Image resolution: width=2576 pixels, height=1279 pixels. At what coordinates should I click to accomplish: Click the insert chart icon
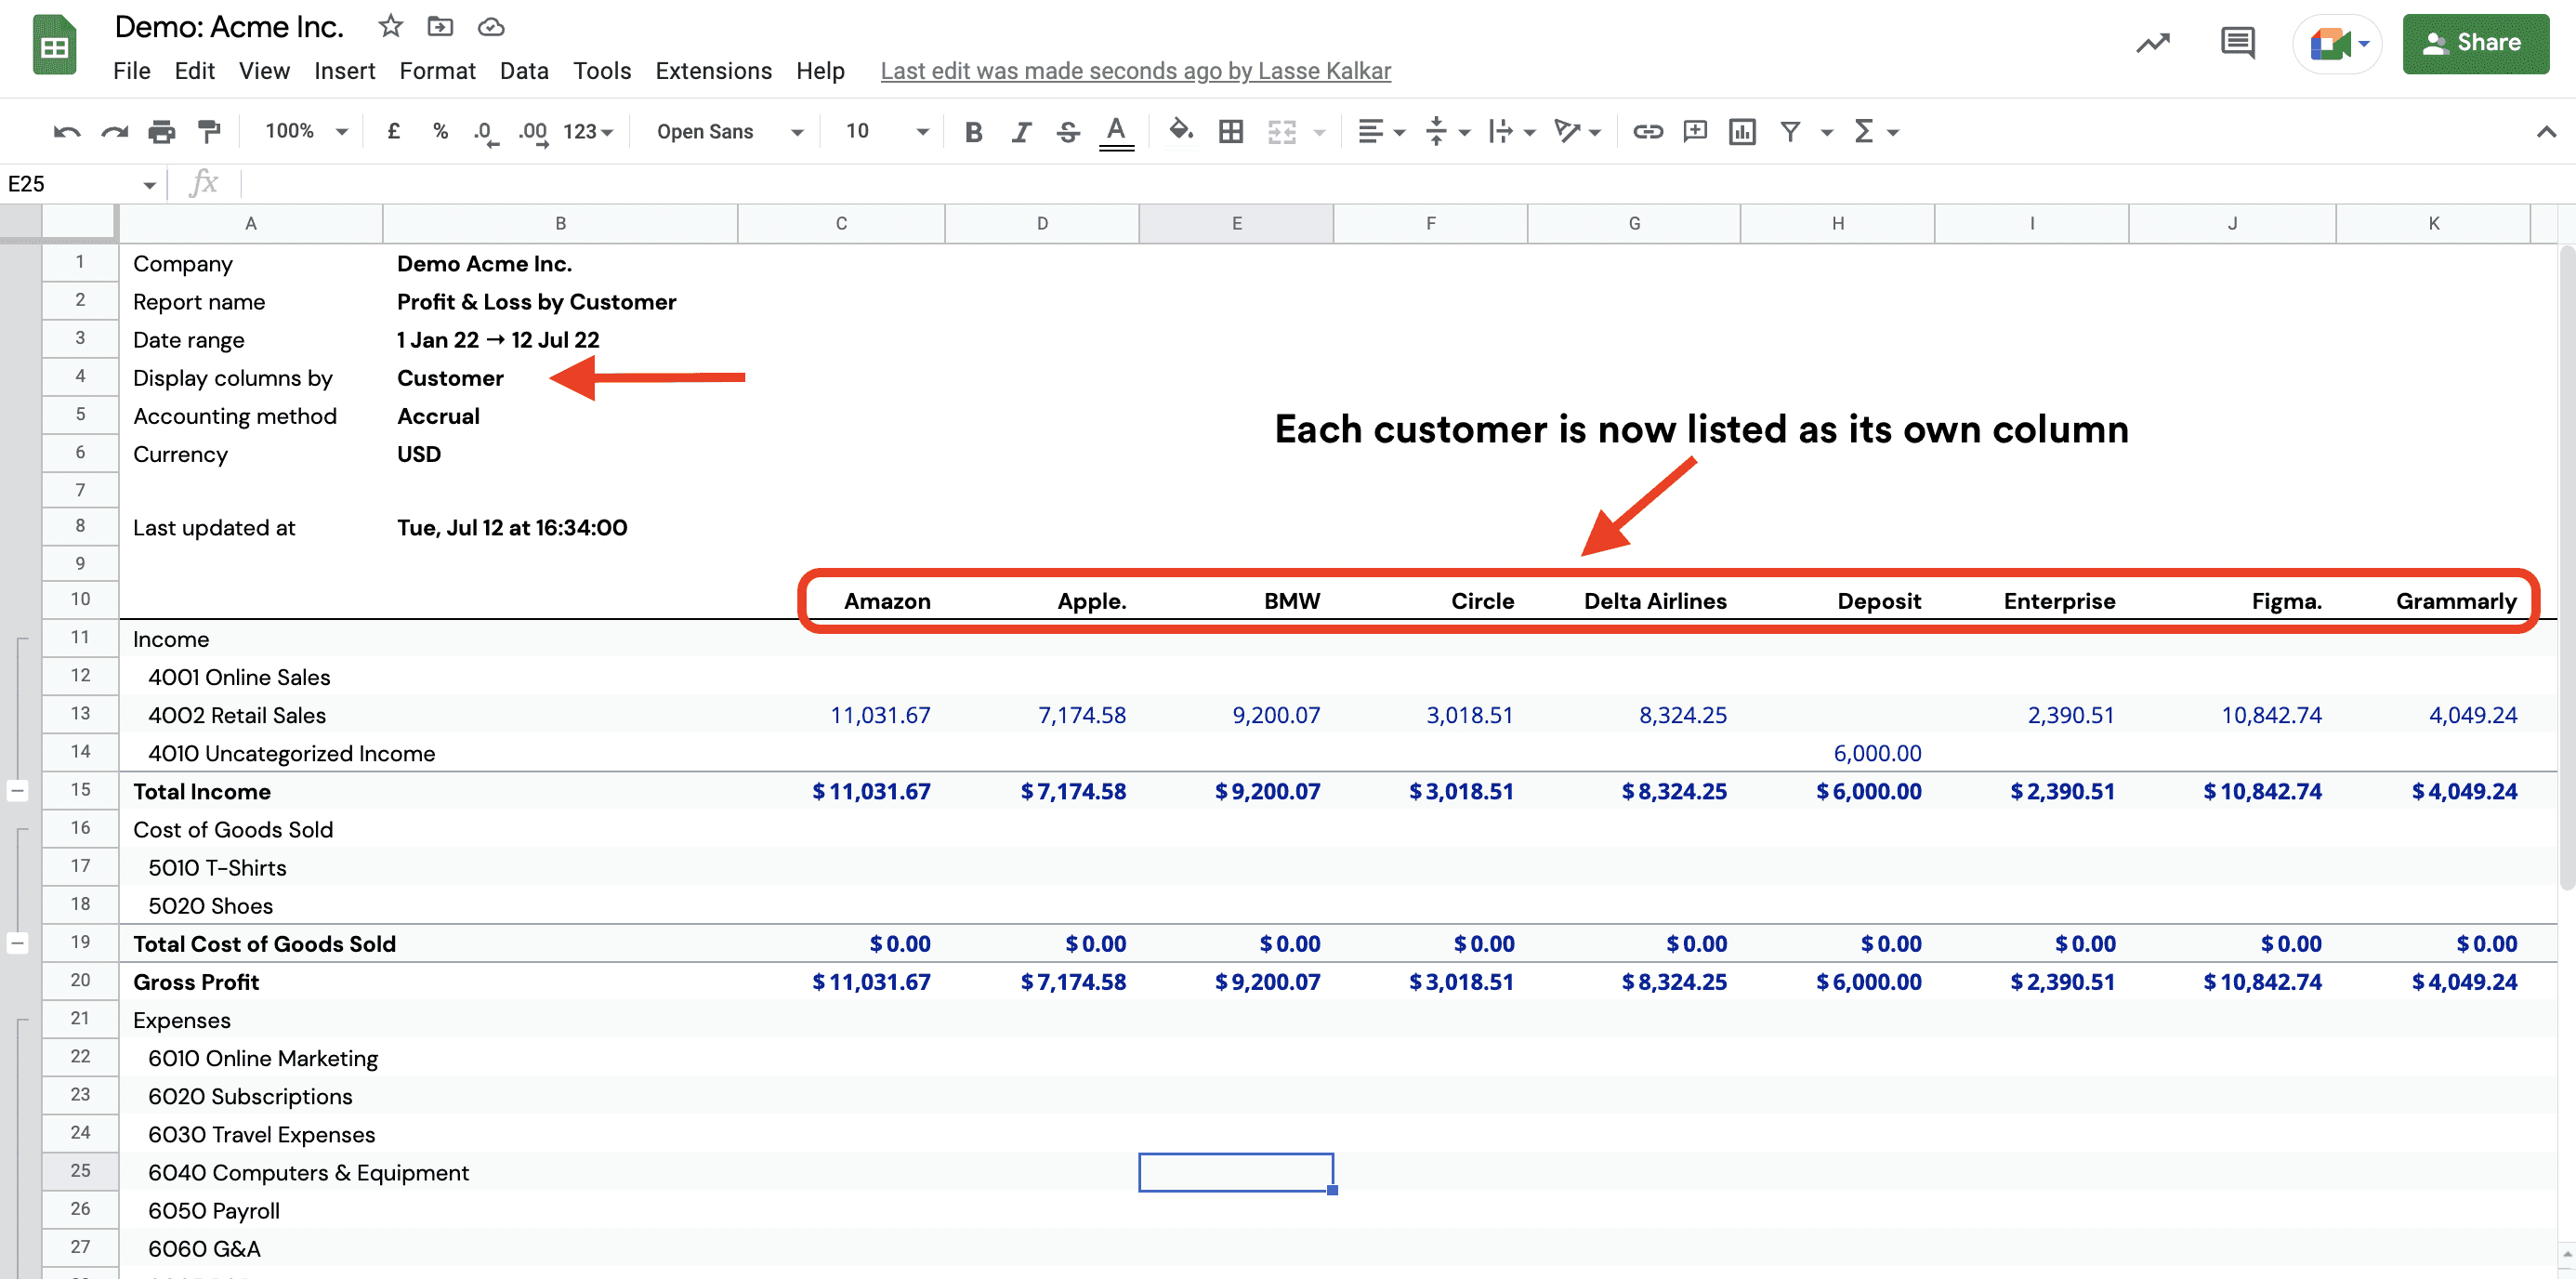1742,131
